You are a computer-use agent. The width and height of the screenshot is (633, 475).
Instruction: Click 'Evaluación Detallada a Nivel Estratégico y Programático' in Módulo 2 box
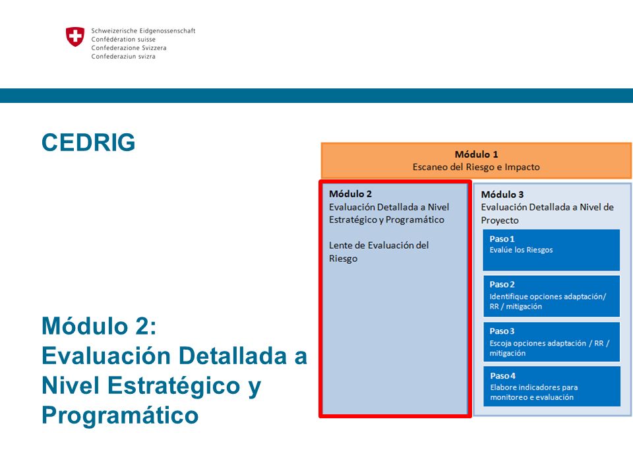(389, 213)
